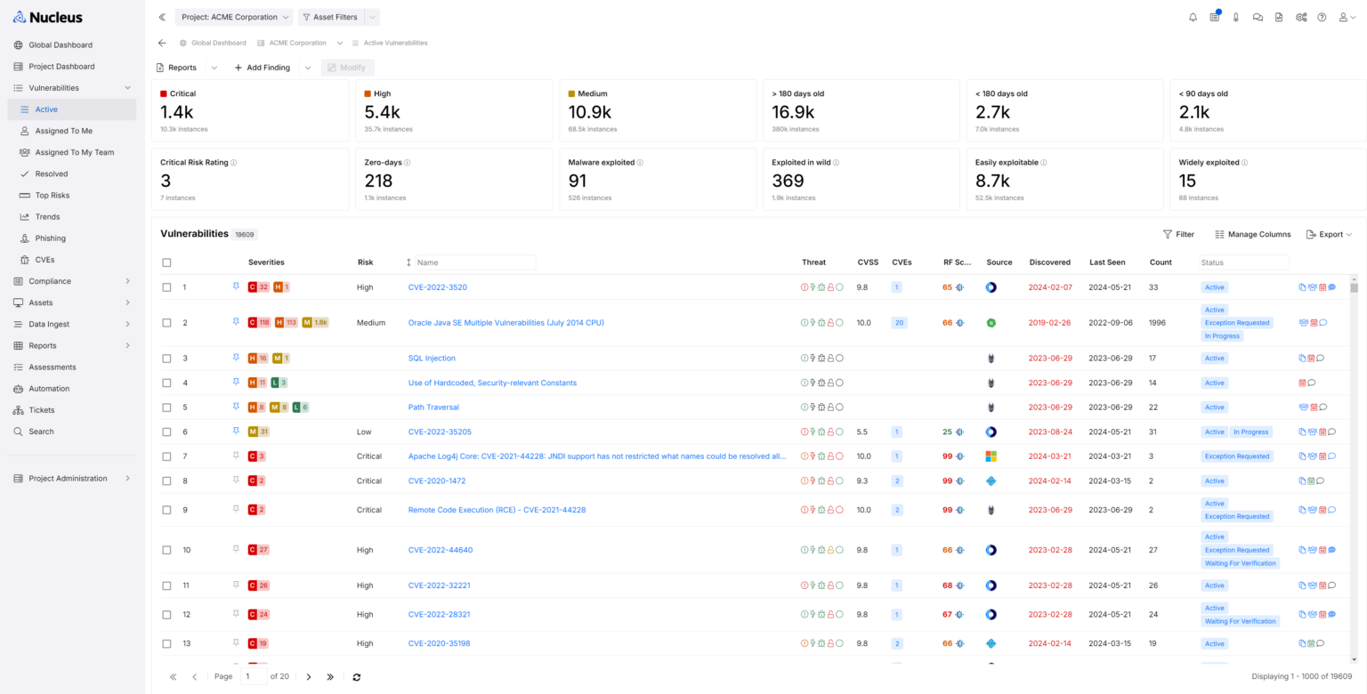Image resolution: width=1367 pixels, height=694 pixels.
Task: Click the calendar icon on SQL Injection row
Action: pos(1311,358)
